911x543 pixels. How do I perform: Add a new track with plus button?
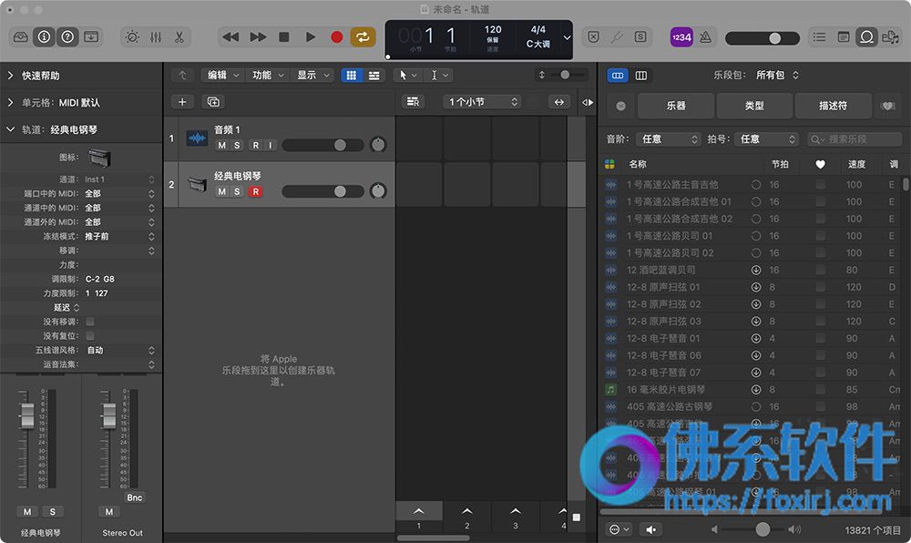tap(182, 102)
